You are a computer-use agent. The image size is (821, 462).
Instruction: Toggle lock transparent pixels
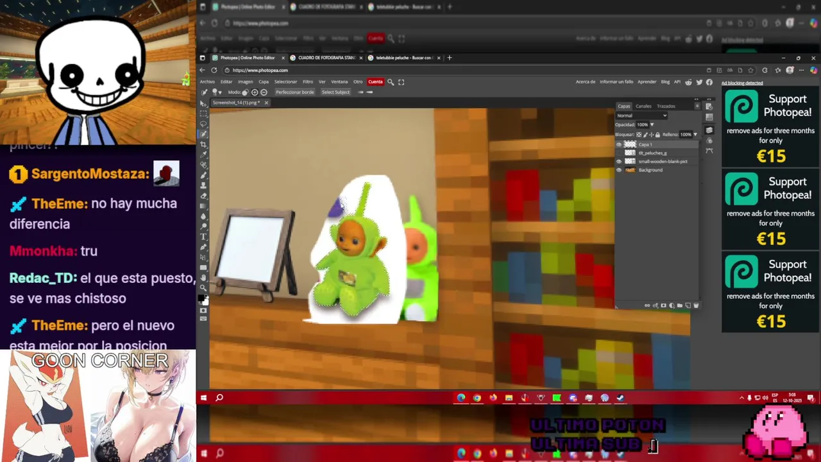click(639, 135)
